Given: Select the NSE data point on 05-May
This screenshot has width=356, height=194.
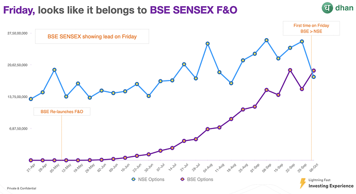Looking at the screenshot, I should [x=54, y=70].
